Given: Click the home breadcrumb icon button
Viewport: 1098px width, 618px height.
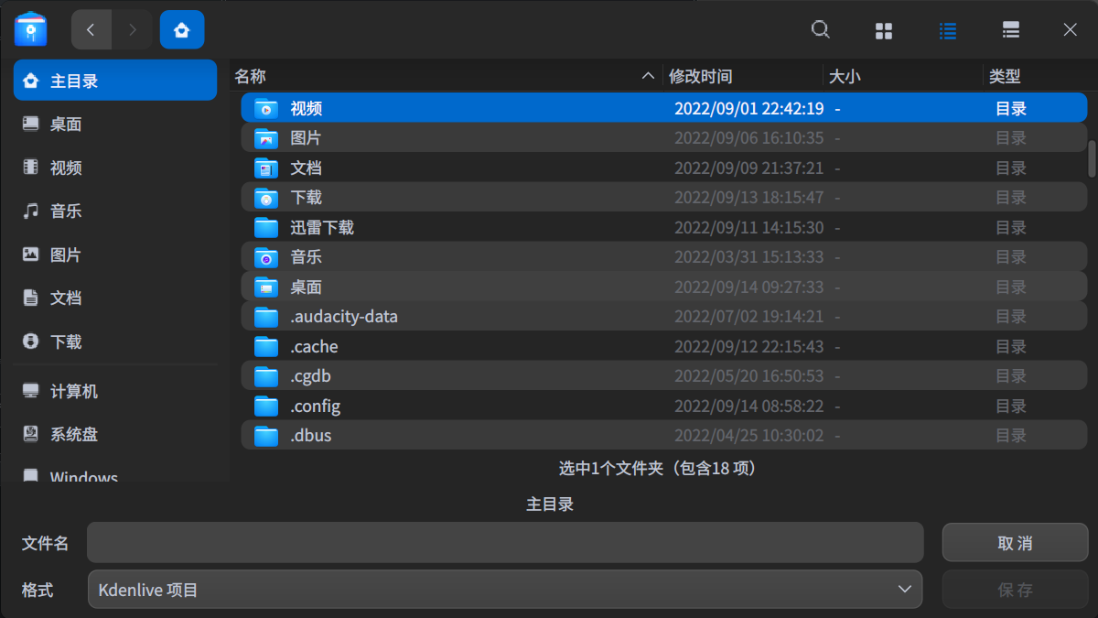Looking at the screenshot, I should [x=182, y=30].
